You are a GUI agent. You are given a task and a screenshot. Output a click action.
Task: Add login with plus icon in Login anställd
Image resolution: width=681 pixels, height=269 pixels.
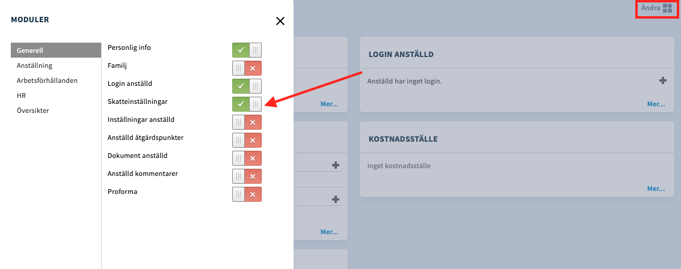pos(663,80)
